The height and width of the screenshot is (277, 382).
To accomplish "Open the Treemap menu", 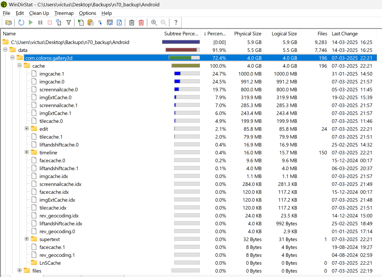I will click(64, 13).
